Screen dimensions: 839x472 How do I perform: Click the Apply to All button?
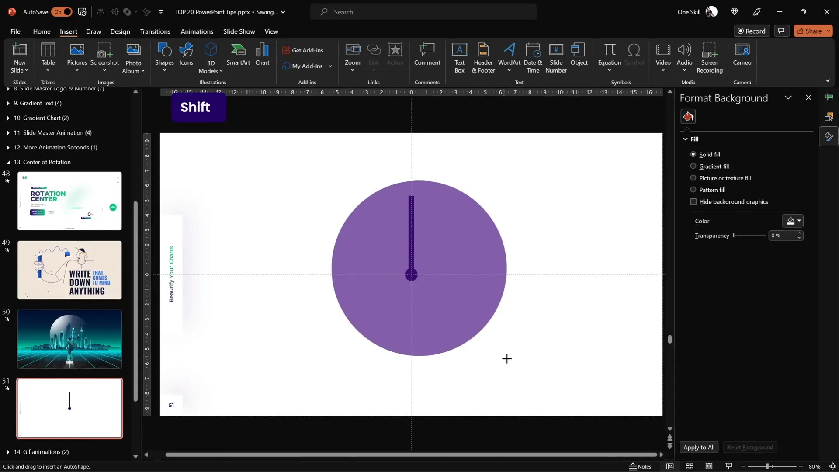[x=699, y=447]
